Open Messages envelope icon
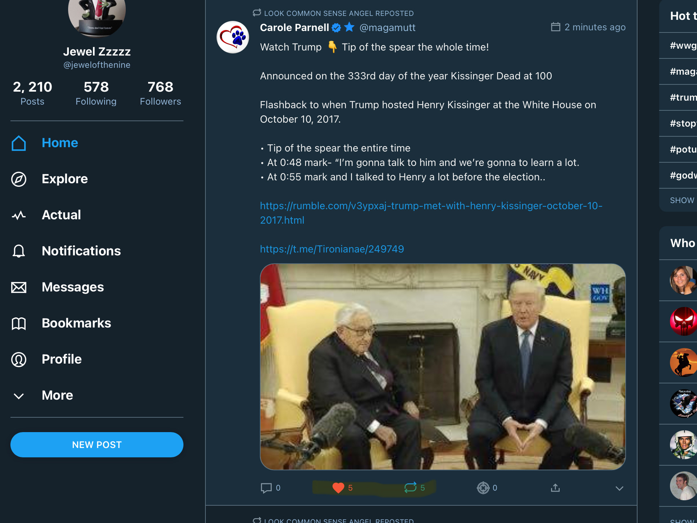Viewport: 697px width, 523px height. (19, 287)
